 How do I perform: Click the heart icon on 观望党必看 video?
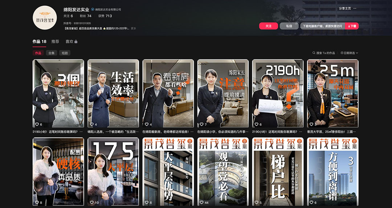(202, 203)
